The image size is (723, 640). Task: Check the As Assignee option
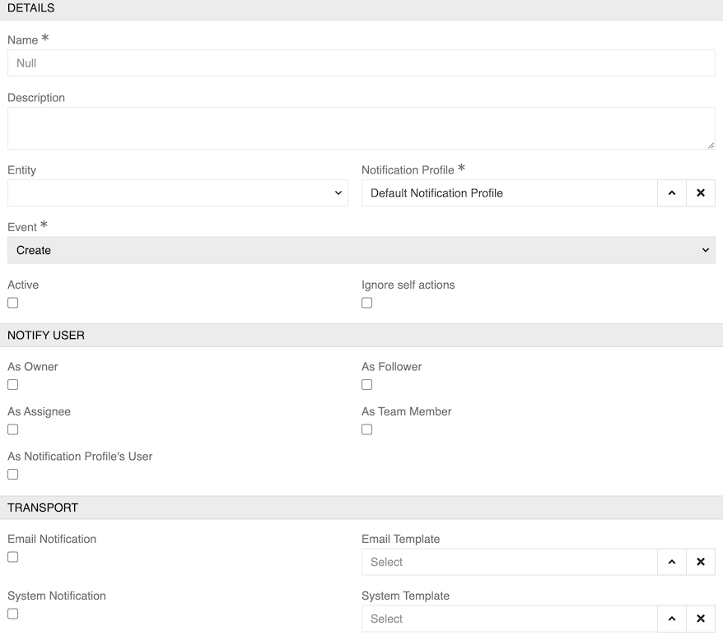click(13, 429)
